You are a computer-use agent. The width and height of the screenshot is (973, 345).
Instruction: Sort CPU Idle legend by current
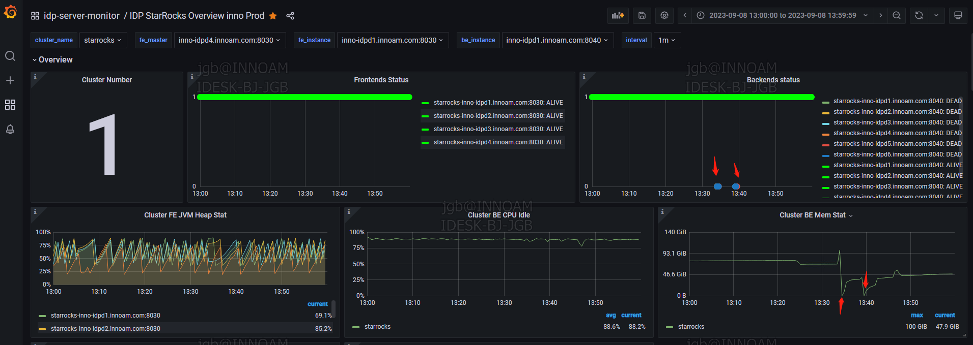pyautogui.click(x=631, y=315)
